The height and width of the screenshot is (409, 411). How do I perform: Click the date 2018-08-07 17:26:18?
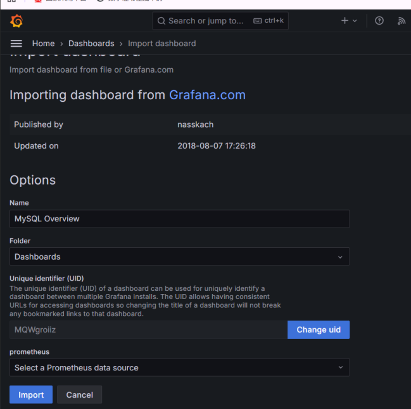pos(217,146)
